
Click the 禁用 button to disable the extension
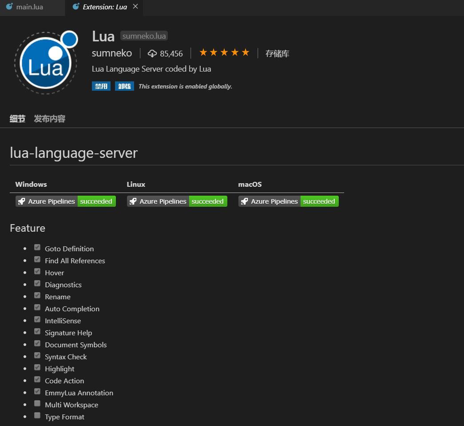point(101,86)
